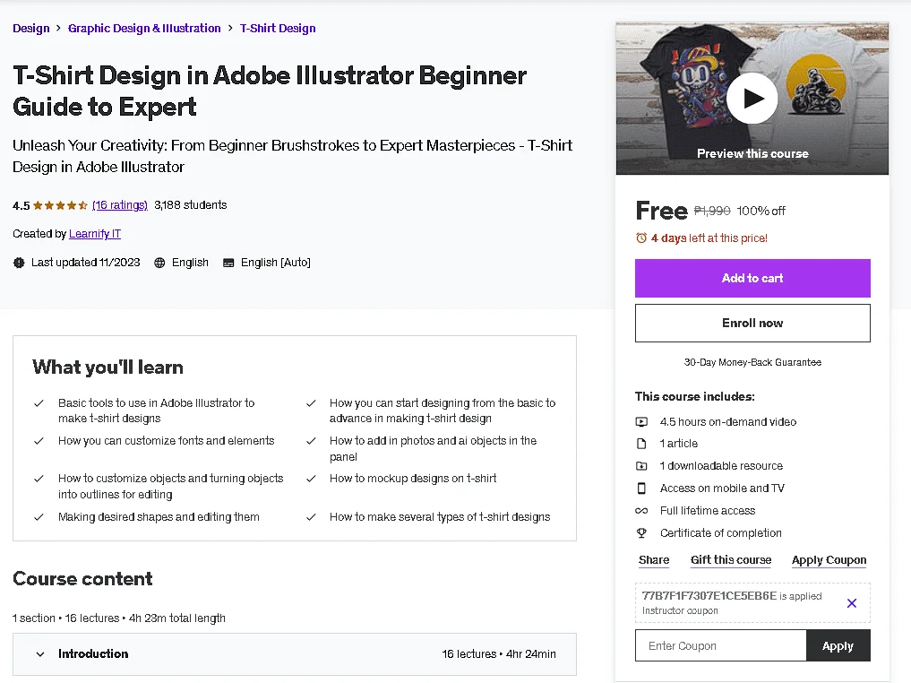Click the alarm clock price icon
This screenshot has height=683, width=911.
tap(641, 238)
